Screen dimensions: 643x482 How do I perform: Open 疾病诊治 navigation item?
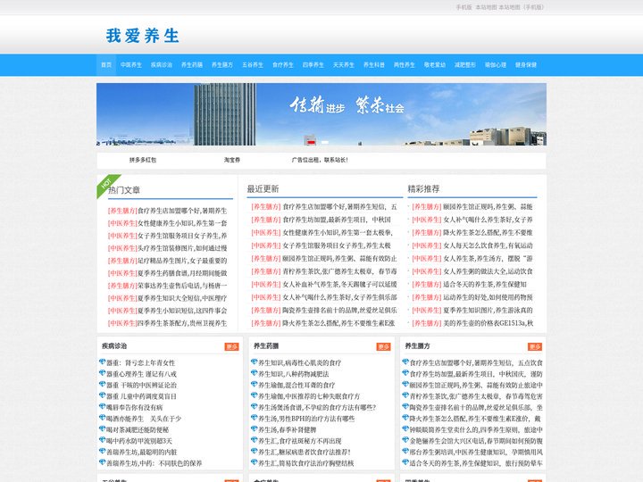pyautogui.click(x=162, y=65)
